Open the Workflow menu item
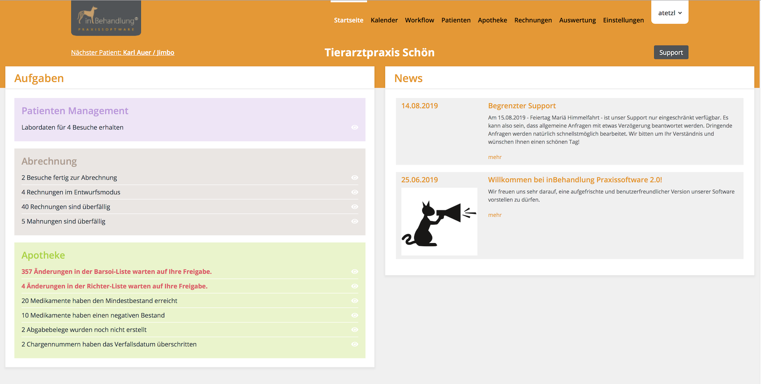The width and height of the screenshot is (761, 384). pos(420,20)
